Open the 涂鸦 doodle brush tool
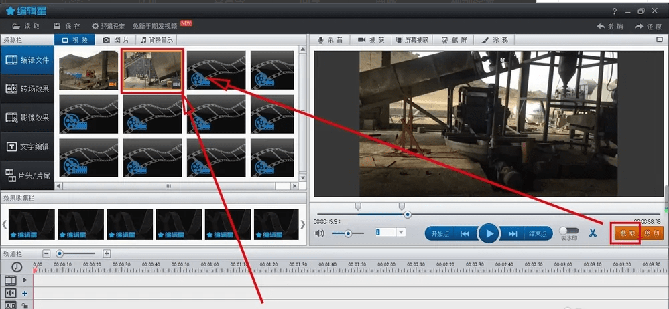The image size is (669, 309). click(495, 40)
